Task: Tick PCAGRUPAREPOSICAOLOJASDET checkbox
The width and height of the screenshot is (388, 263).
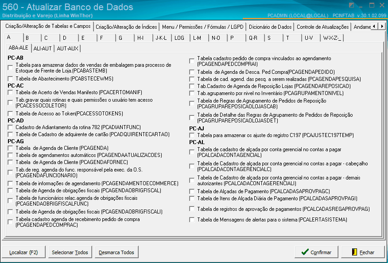Action: pyautogui.click(x=192, y=118)
